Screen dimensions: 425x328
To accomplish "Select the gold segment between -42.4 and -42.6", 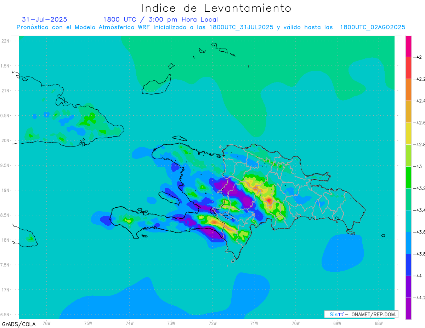I will point(408,112).
